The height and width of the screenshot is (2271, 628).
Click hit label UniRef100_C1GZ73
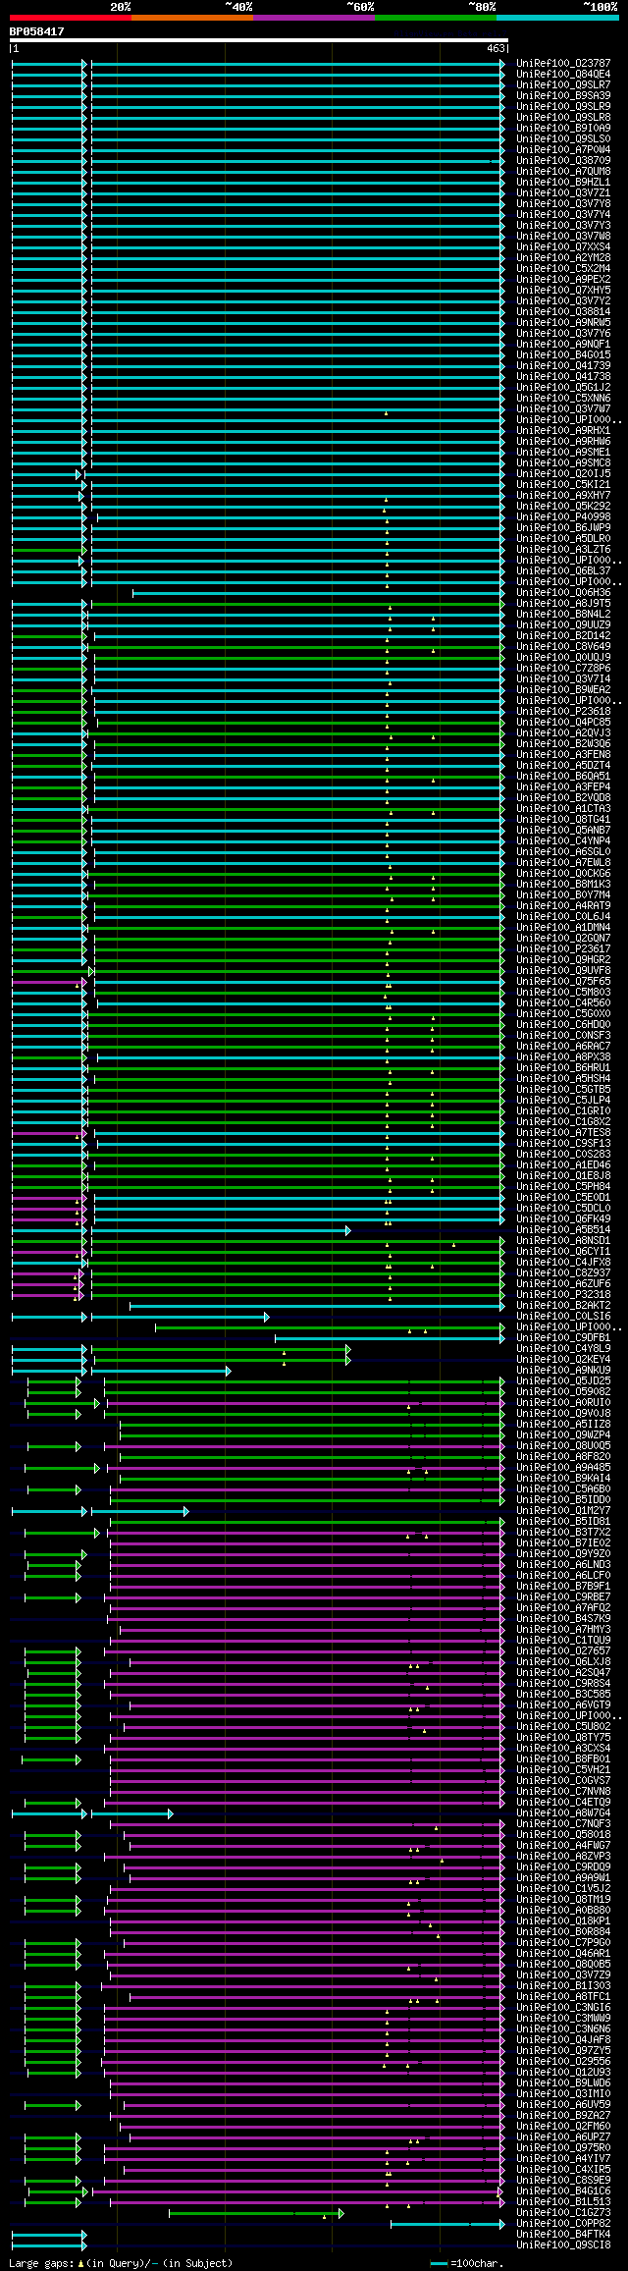pyautogui.click(x=563, y=2212)
